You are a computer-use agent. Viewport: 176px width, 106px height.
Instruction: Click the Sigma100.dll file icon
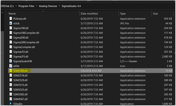pyautogui.click(x=11, y=28)
